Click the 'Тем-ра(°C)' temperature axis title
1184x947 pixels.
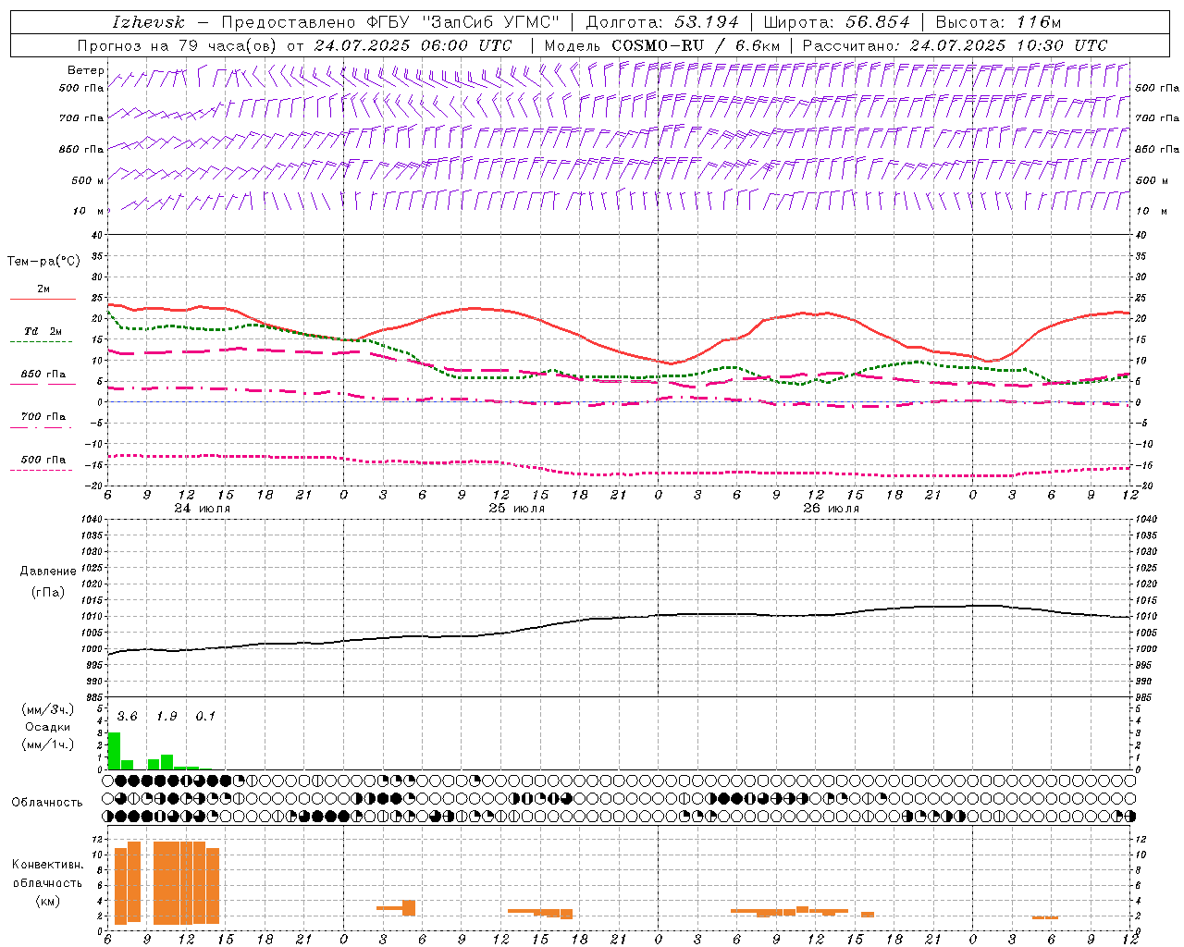coord(43,262)
